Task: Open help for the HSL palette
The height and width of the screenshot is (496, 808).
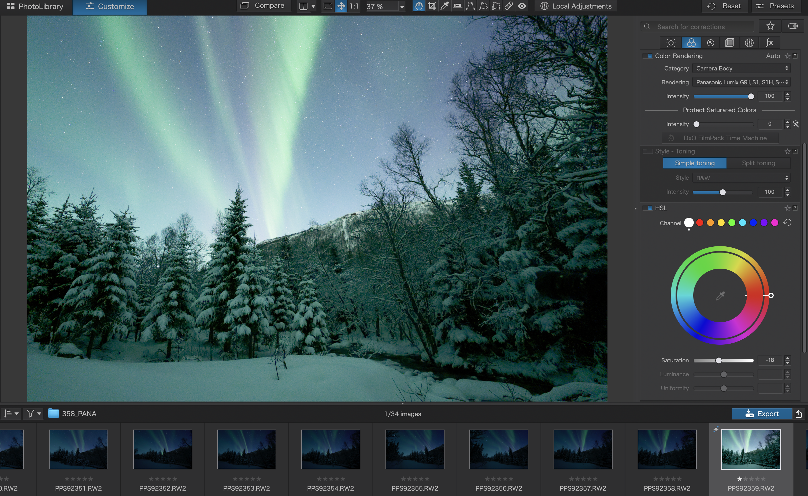Action: point(795,208)
